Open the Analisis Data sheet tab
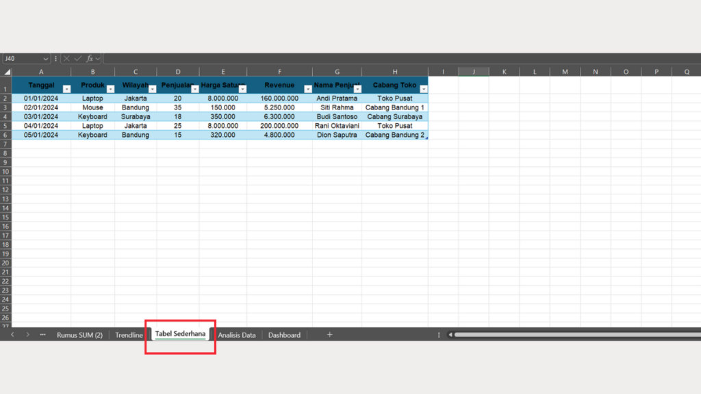The image size is (701, 394). pos(237,335)
